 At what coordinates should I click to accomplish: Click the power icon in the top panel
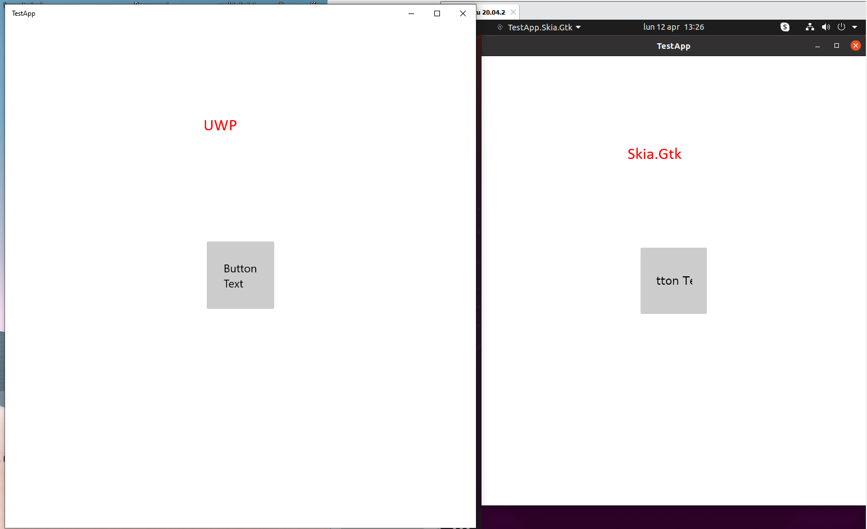point(841,26)
